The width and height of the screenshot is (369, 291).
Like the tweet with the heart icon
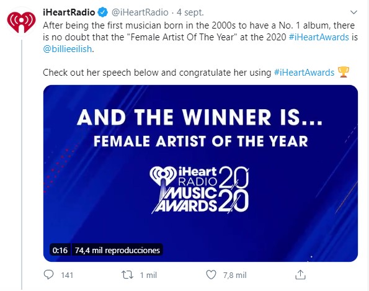(211, 275)
